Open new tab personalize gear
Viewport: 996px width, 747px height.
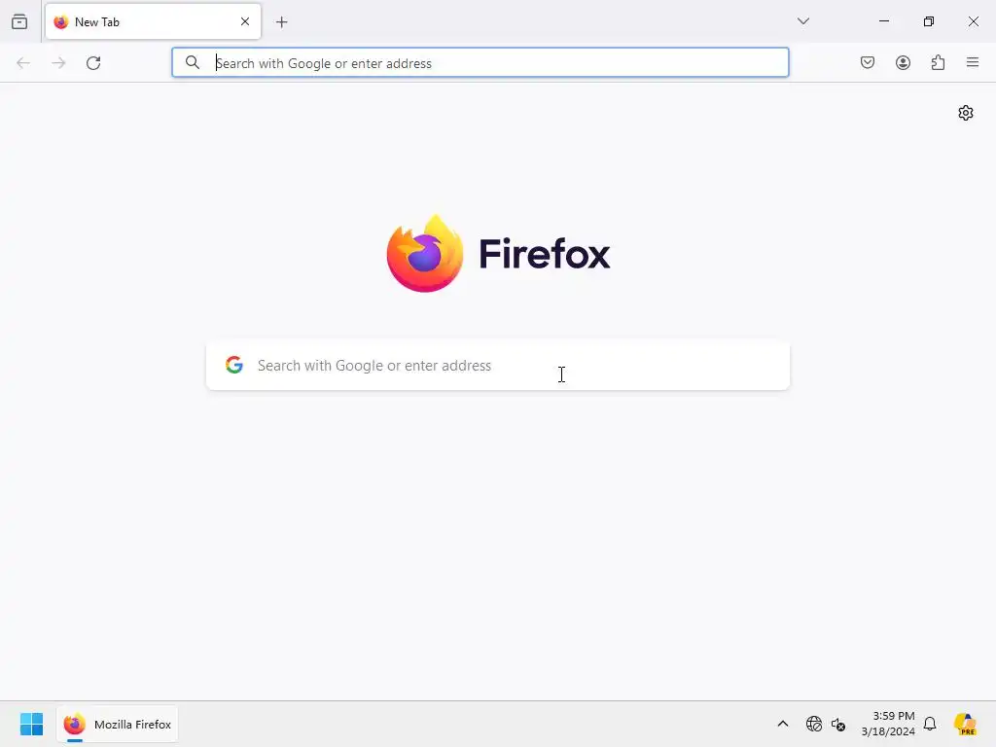pyautogui.click(x=966, y=113)
